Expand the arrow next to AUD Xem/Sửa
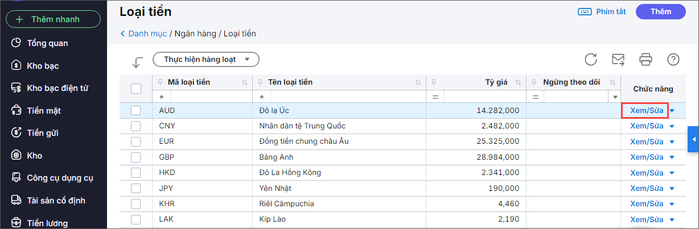 click(x=672, y=111)
